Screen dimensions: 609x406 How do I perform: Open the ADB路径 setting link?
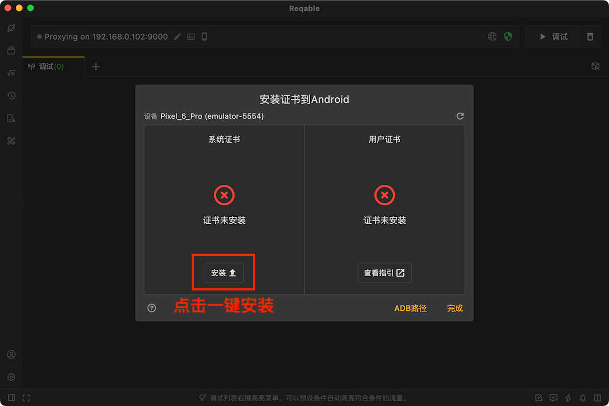point(410,308)
